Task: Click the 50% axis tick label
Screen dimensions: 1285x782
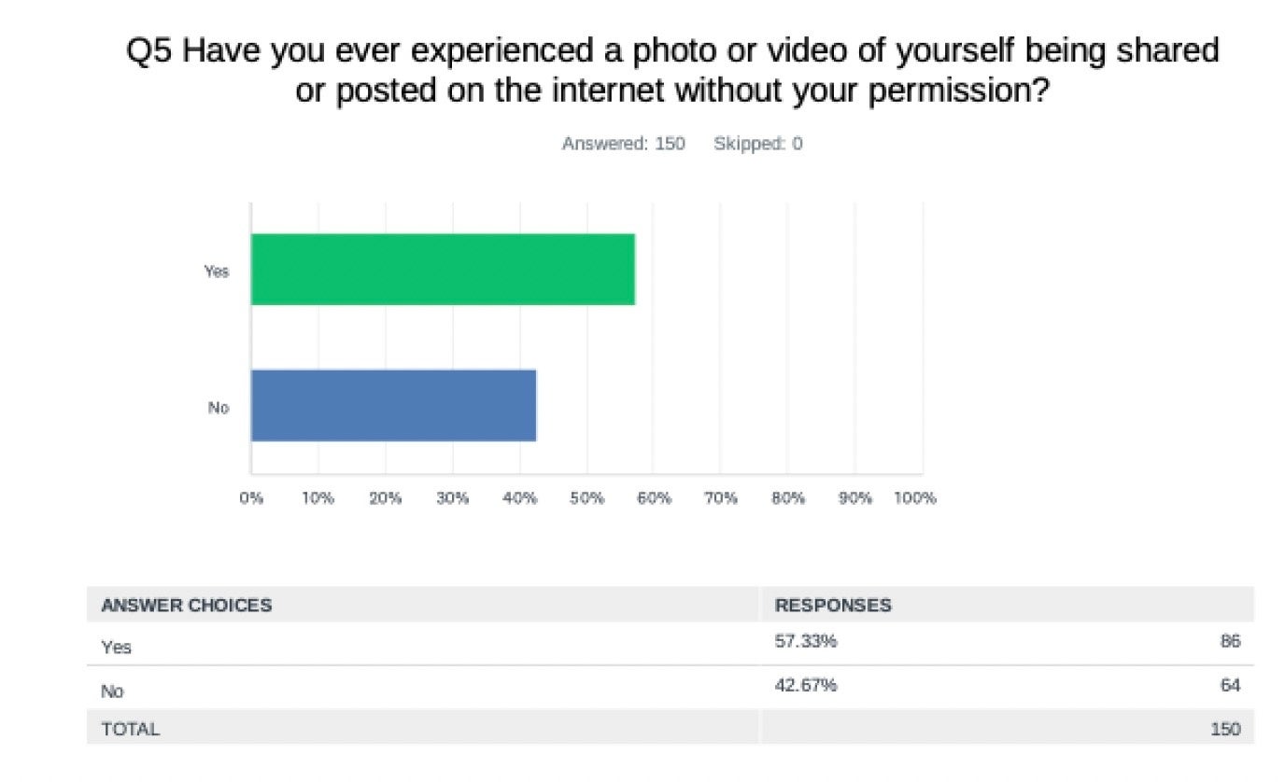Action: click(x=586, y=498)
